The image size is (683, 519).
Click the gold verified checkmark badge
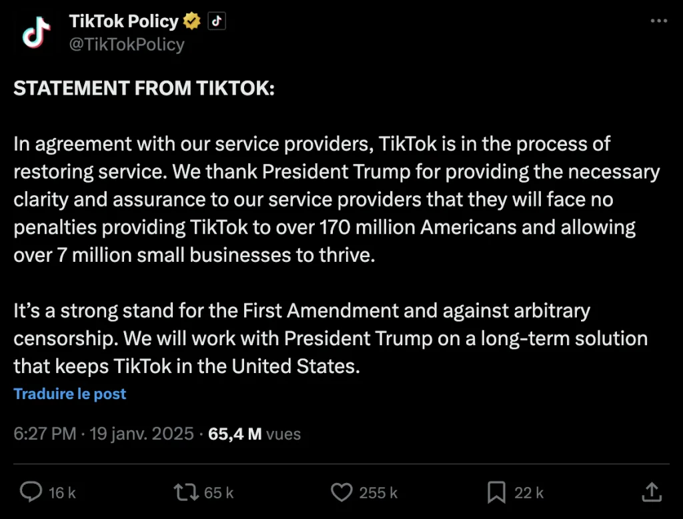tap(192, 21)
